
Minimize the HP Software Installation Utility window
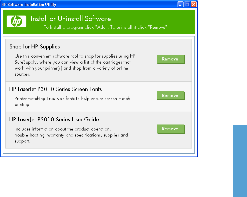[x=180, y=4]
